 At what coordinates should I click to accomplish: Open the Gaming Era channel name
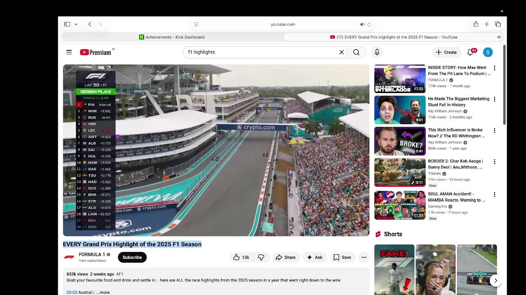pos(437,206)
